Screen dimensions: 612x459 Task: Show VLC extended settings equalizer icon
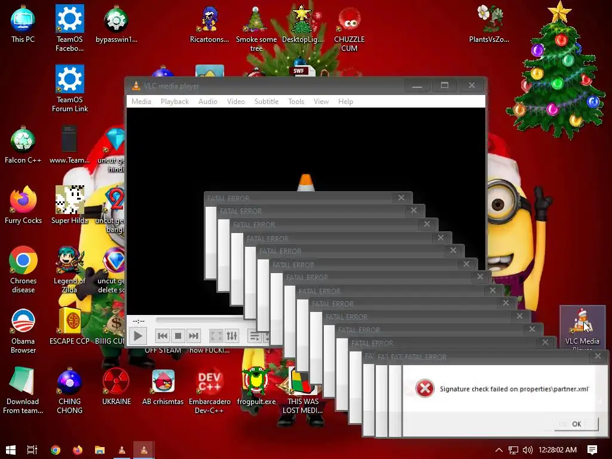tap(232, 336)
